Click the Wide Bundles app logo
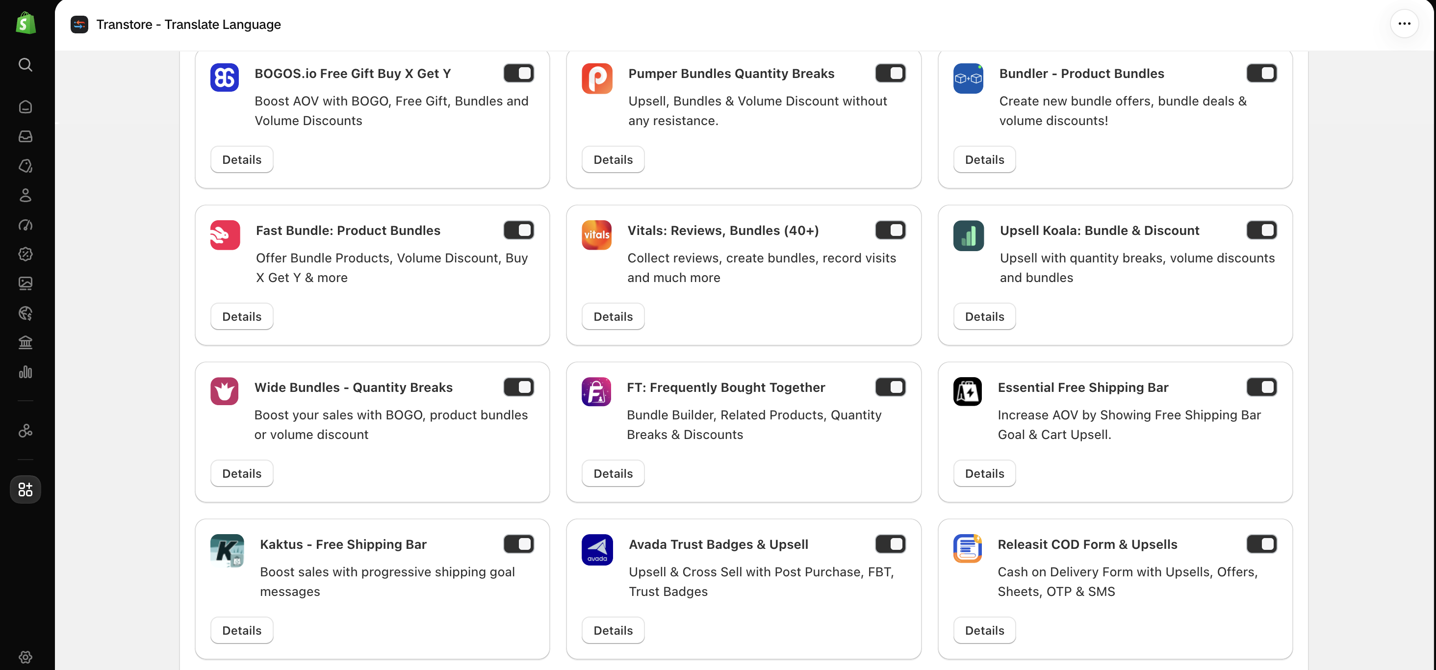 (225, 391)
